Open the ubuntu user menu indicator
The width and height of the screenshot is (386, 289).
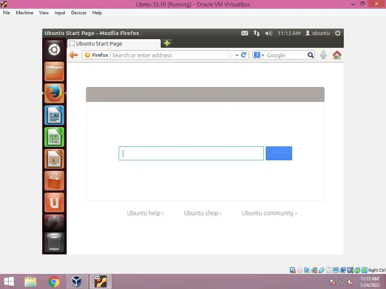click(x=317, y=33)
